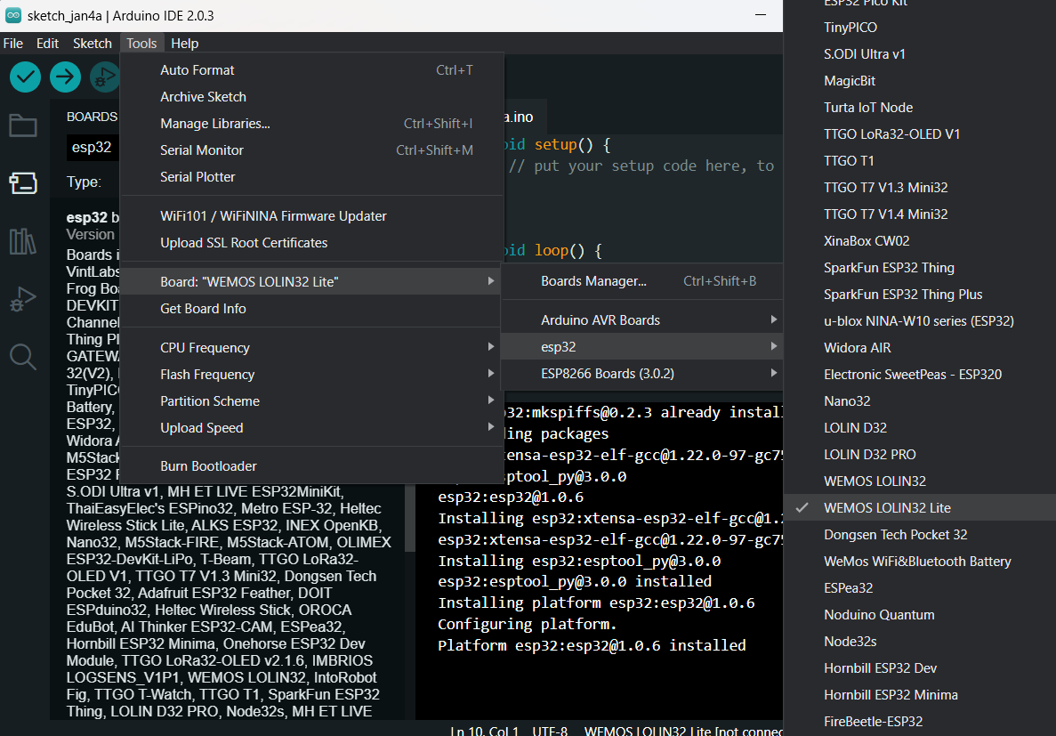Select the Hornbill ESP32 Dev board
1056x736 pixels.
coord(919,668)
